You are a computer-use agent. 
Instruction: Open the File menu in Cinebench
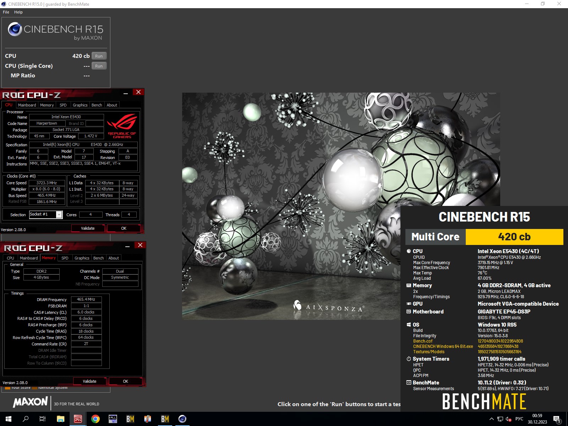[x=6, y=12]
